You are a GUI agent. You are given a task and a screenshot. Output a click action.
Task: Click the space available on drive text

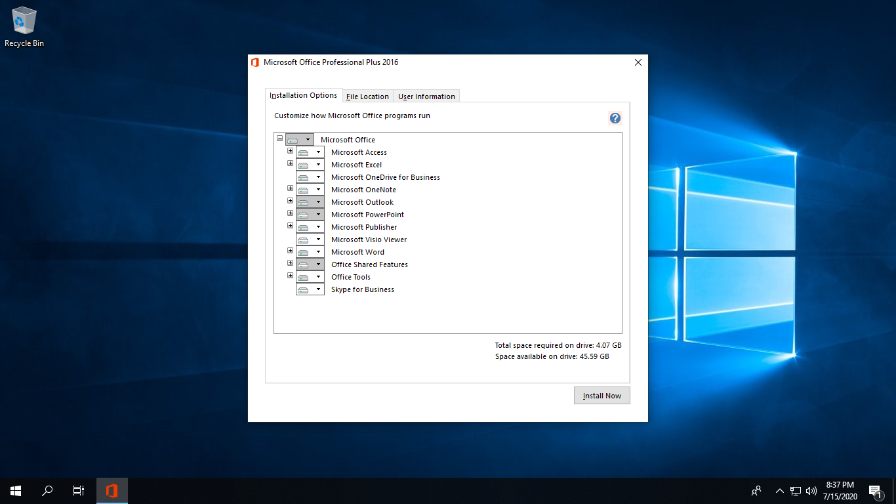(x=552, y=356)
